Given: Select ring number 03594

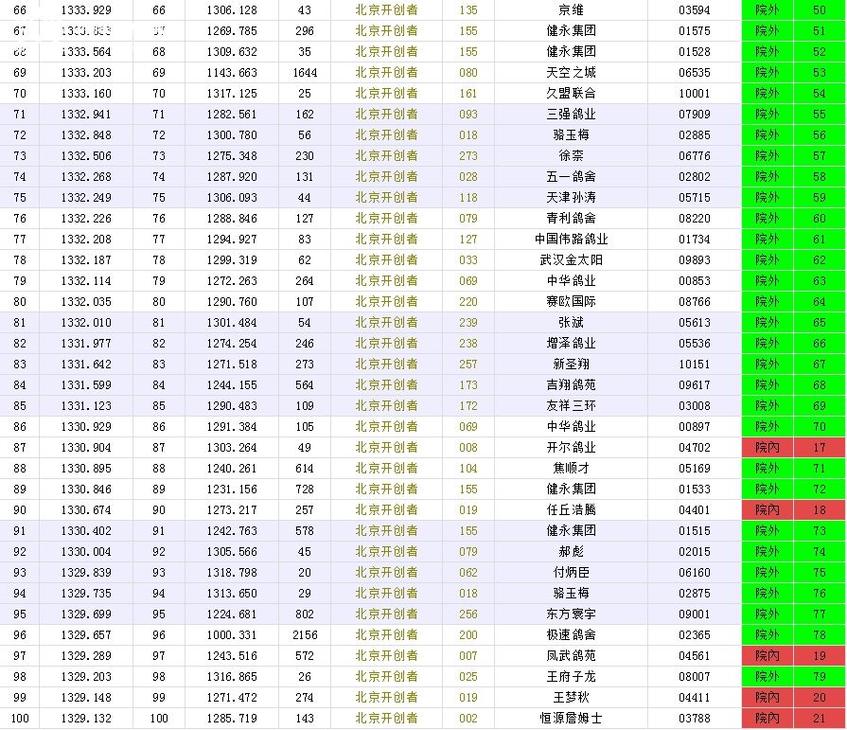Looking at the screenshot, I should pos(694,10).
